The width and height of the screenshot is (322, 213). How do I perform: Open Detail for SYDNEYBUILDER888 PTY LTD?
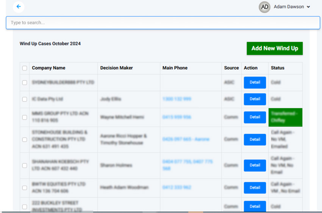255,82
